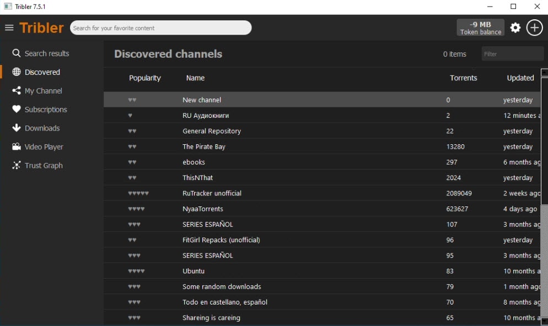
Task: Select the 'NyaaTorrents' channel
Action: (322, 209)
